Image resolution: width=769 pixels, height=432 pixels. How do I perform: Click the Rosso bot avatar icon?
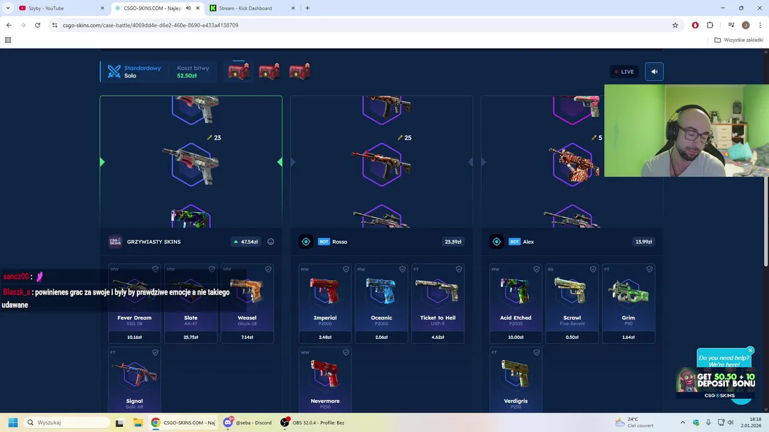point(306,242)
